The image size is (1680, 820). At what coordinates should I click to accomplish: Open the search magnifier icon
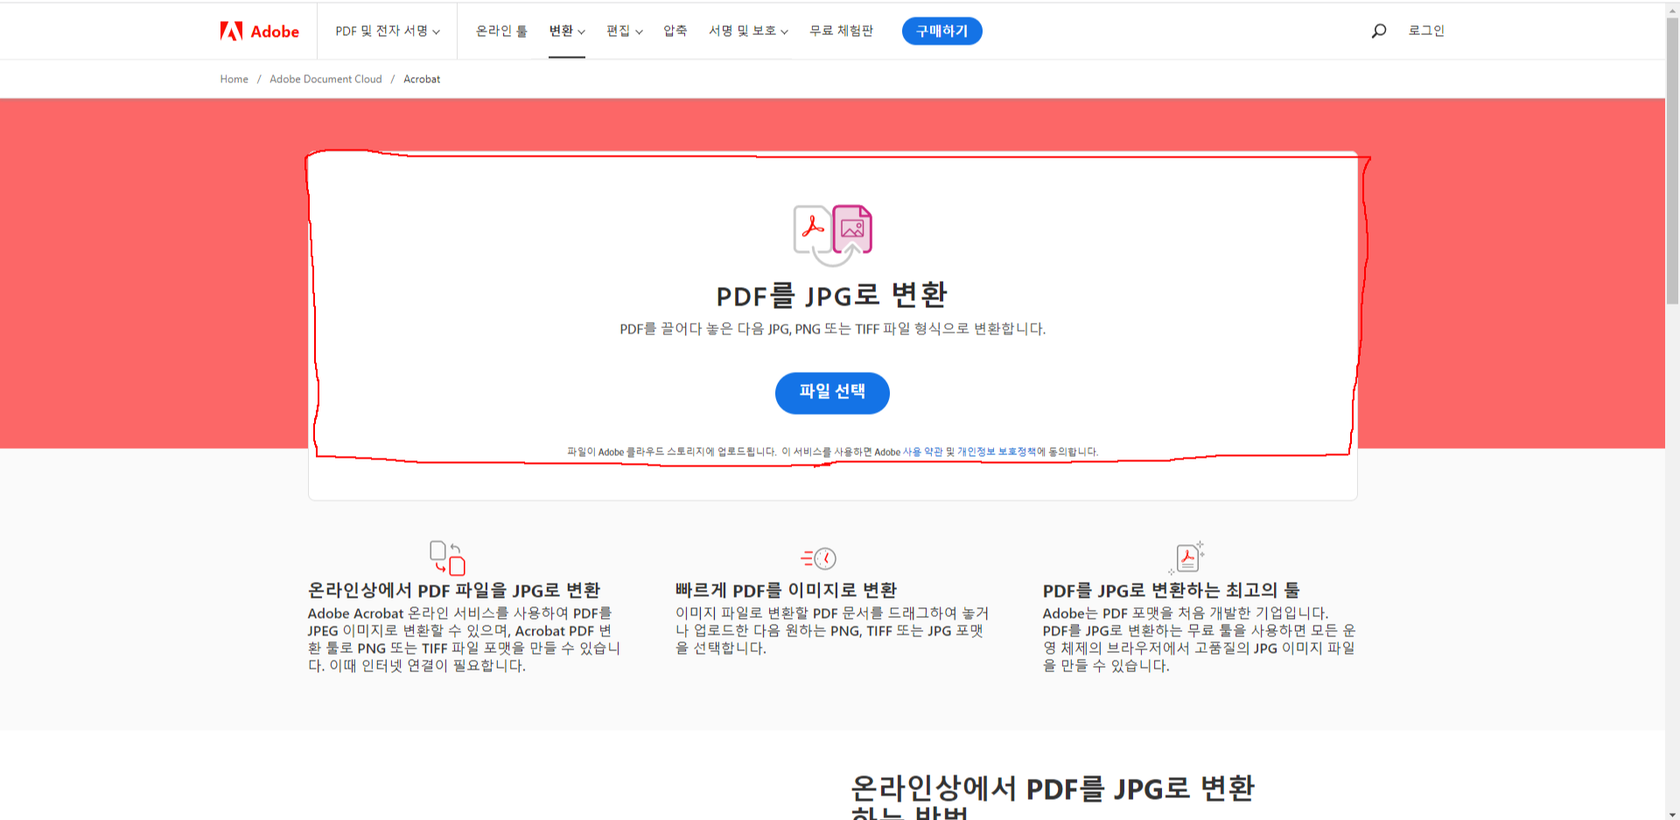click(x=1379, y=31)
